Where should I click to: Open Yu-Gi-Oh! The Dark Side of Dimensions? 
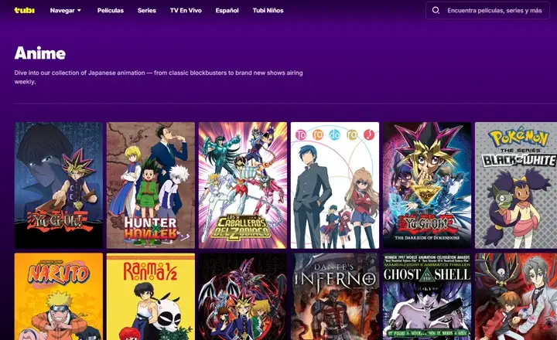click(x=427, y=185)
